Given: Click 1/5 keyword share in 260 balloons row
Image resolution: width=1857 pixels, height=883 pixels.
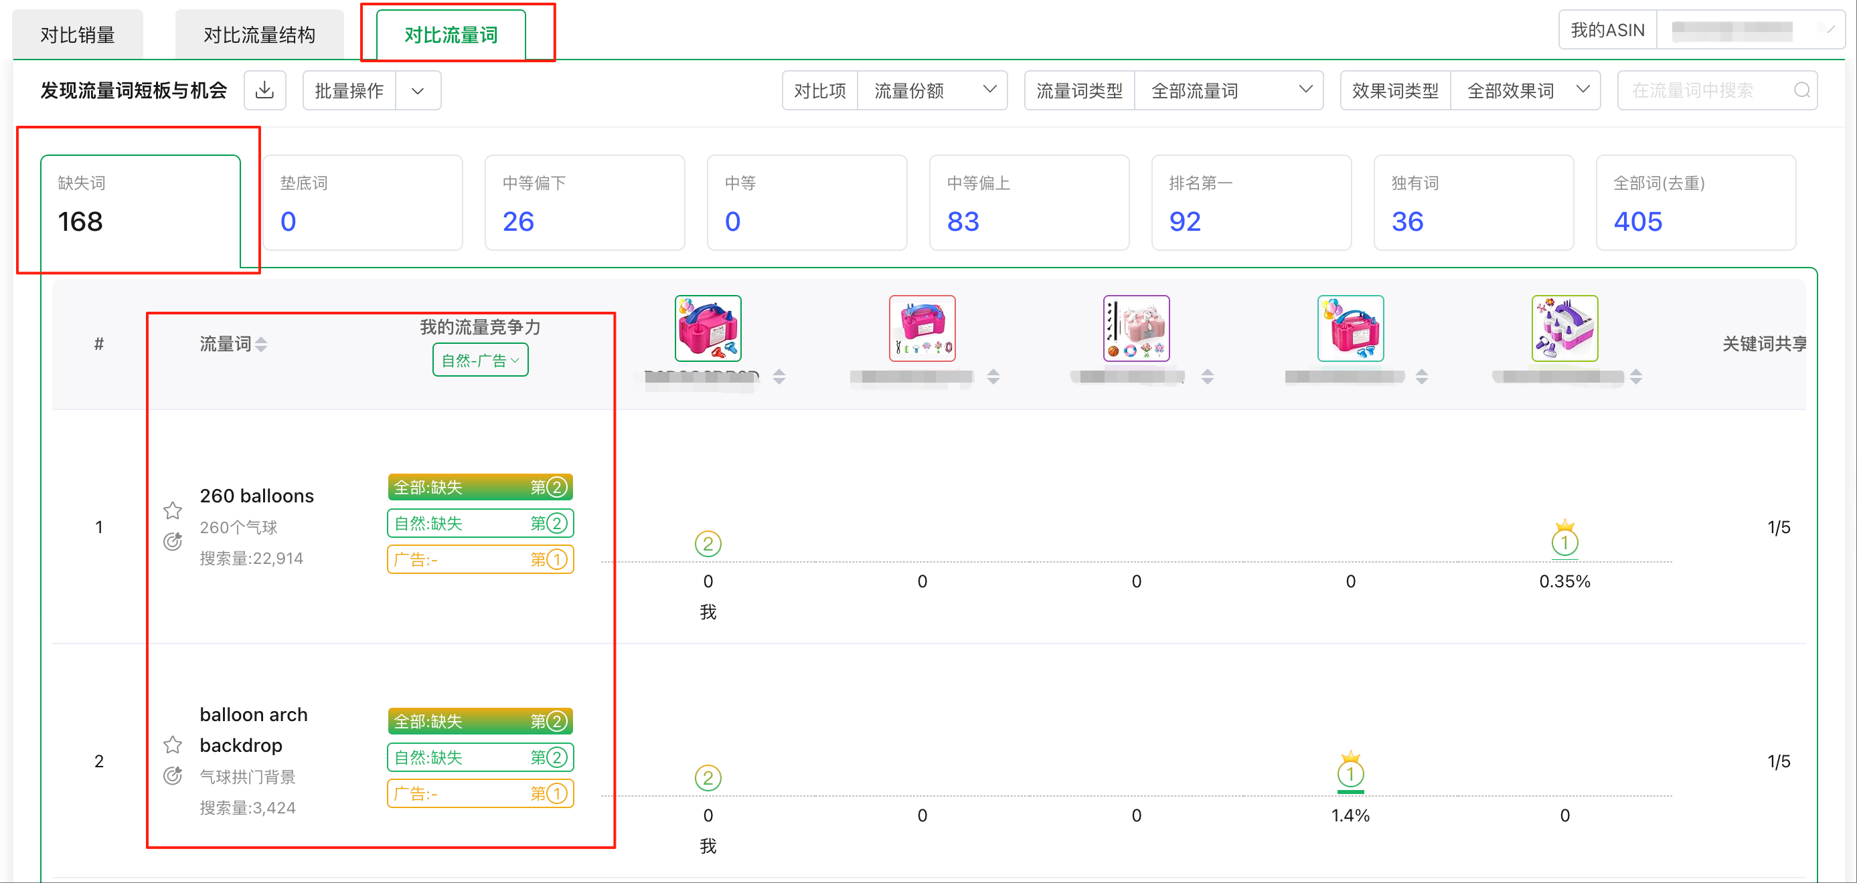Looking at the screenshot, I should pyautogui.click(x=1779, y=527).
